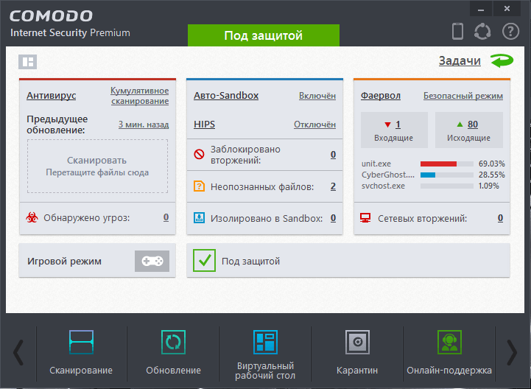531x389 pixels.
Task: Open the mobile device icon in header
Action: (x=457, y=31)
